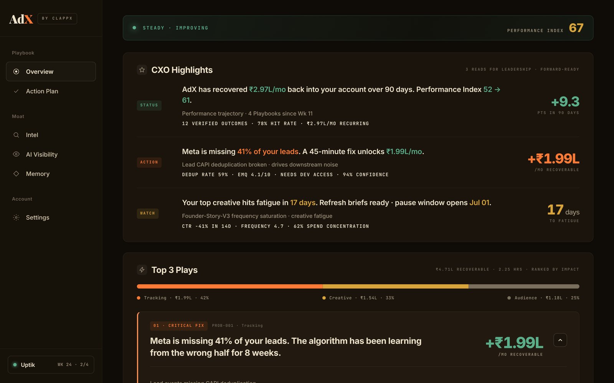Click the Audience · ₹1.18L · 25% legend
Image resolution: width=614 pixels, height=383 pixels.
pos(543,298)
